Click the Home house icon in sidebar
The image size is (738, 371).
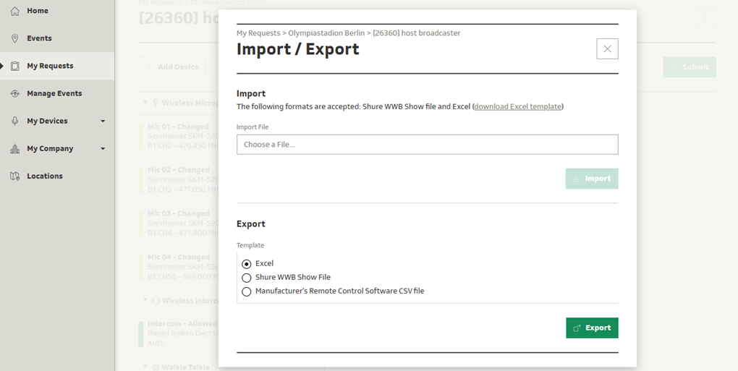[14, 11]
